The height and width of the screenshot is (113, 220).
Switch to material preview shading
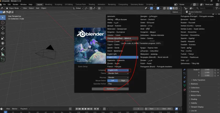pyautogui.click(x=174, y=8)
